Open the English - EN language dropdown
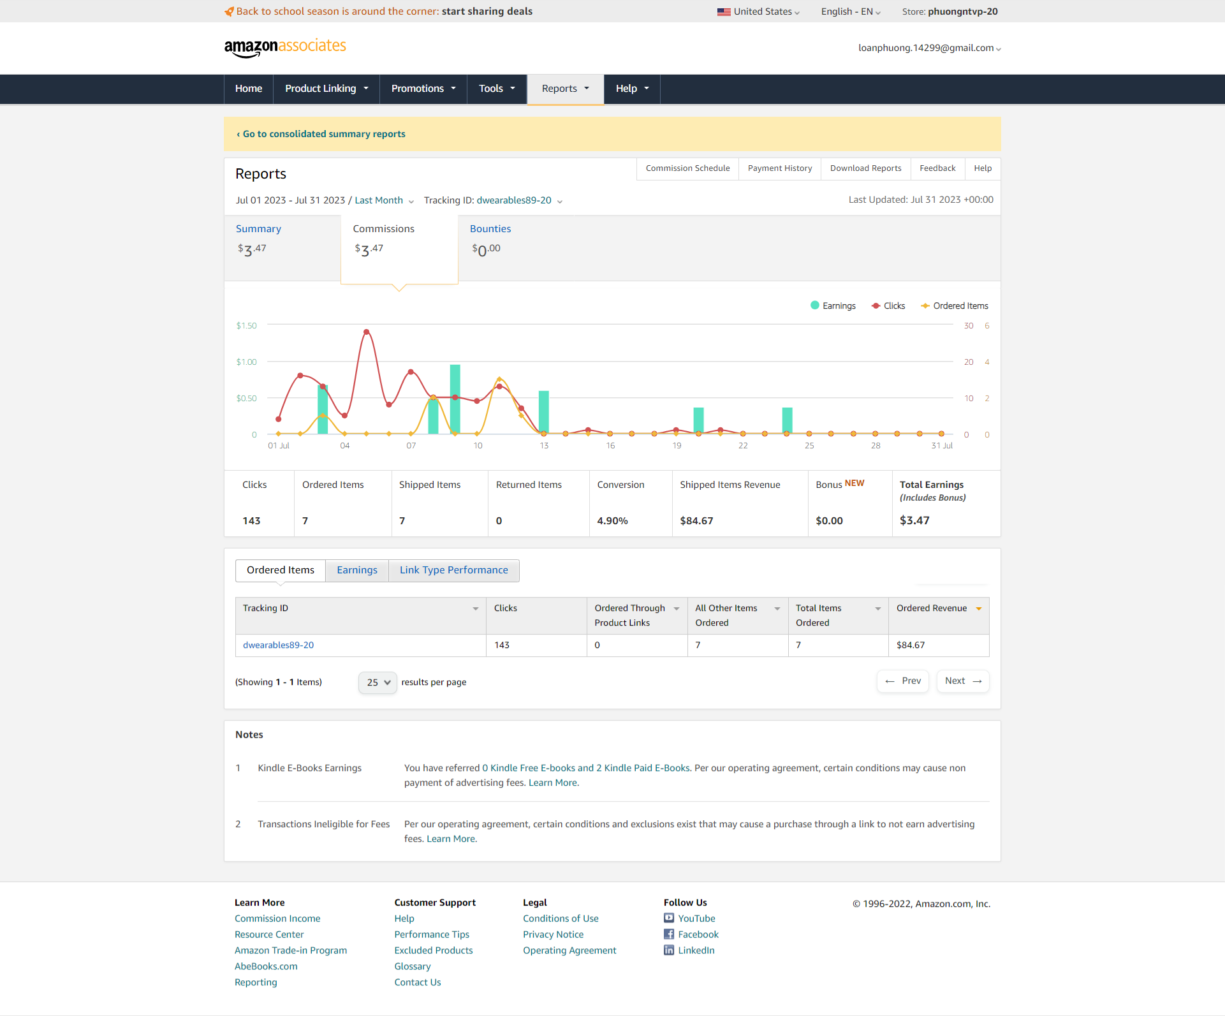Viewport: 1225px width, 1016px height. point(851,11)
